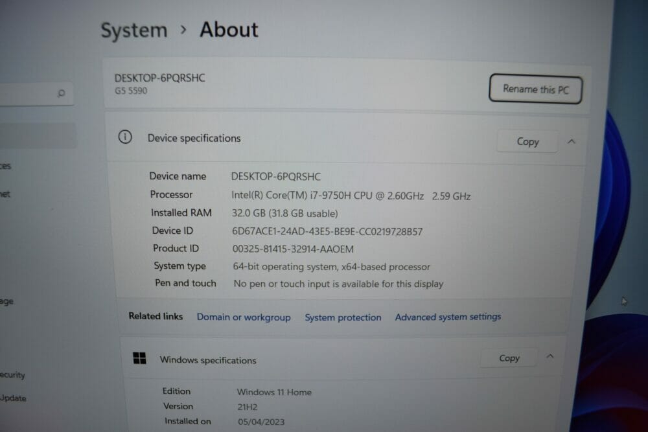648x432 pixels.
Task: Click the System type label
Action: coord(179,266)
